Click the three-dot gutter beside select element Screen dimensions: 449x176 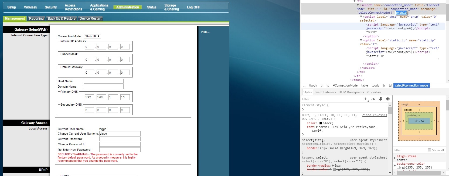(x=303, y=5)
